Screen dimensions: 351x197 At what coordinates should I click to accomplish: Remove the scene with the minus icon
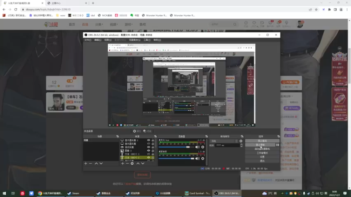[x=91, y=163]
